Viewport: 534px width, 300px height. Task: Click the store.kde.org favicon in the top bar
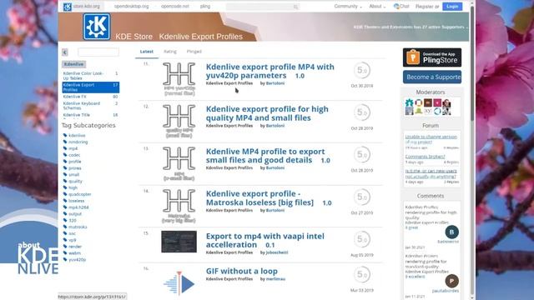[x=68, y=7]
